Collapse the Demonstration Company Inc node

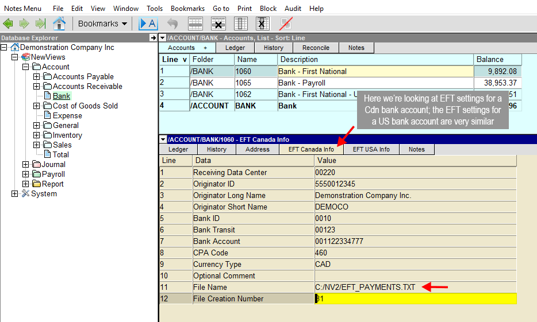pos(4,47)
